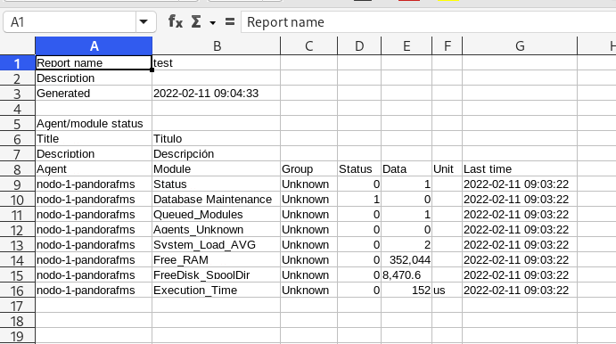Select the Last time header cell
This screenshot has width=616, height=344.
[520, 169]
